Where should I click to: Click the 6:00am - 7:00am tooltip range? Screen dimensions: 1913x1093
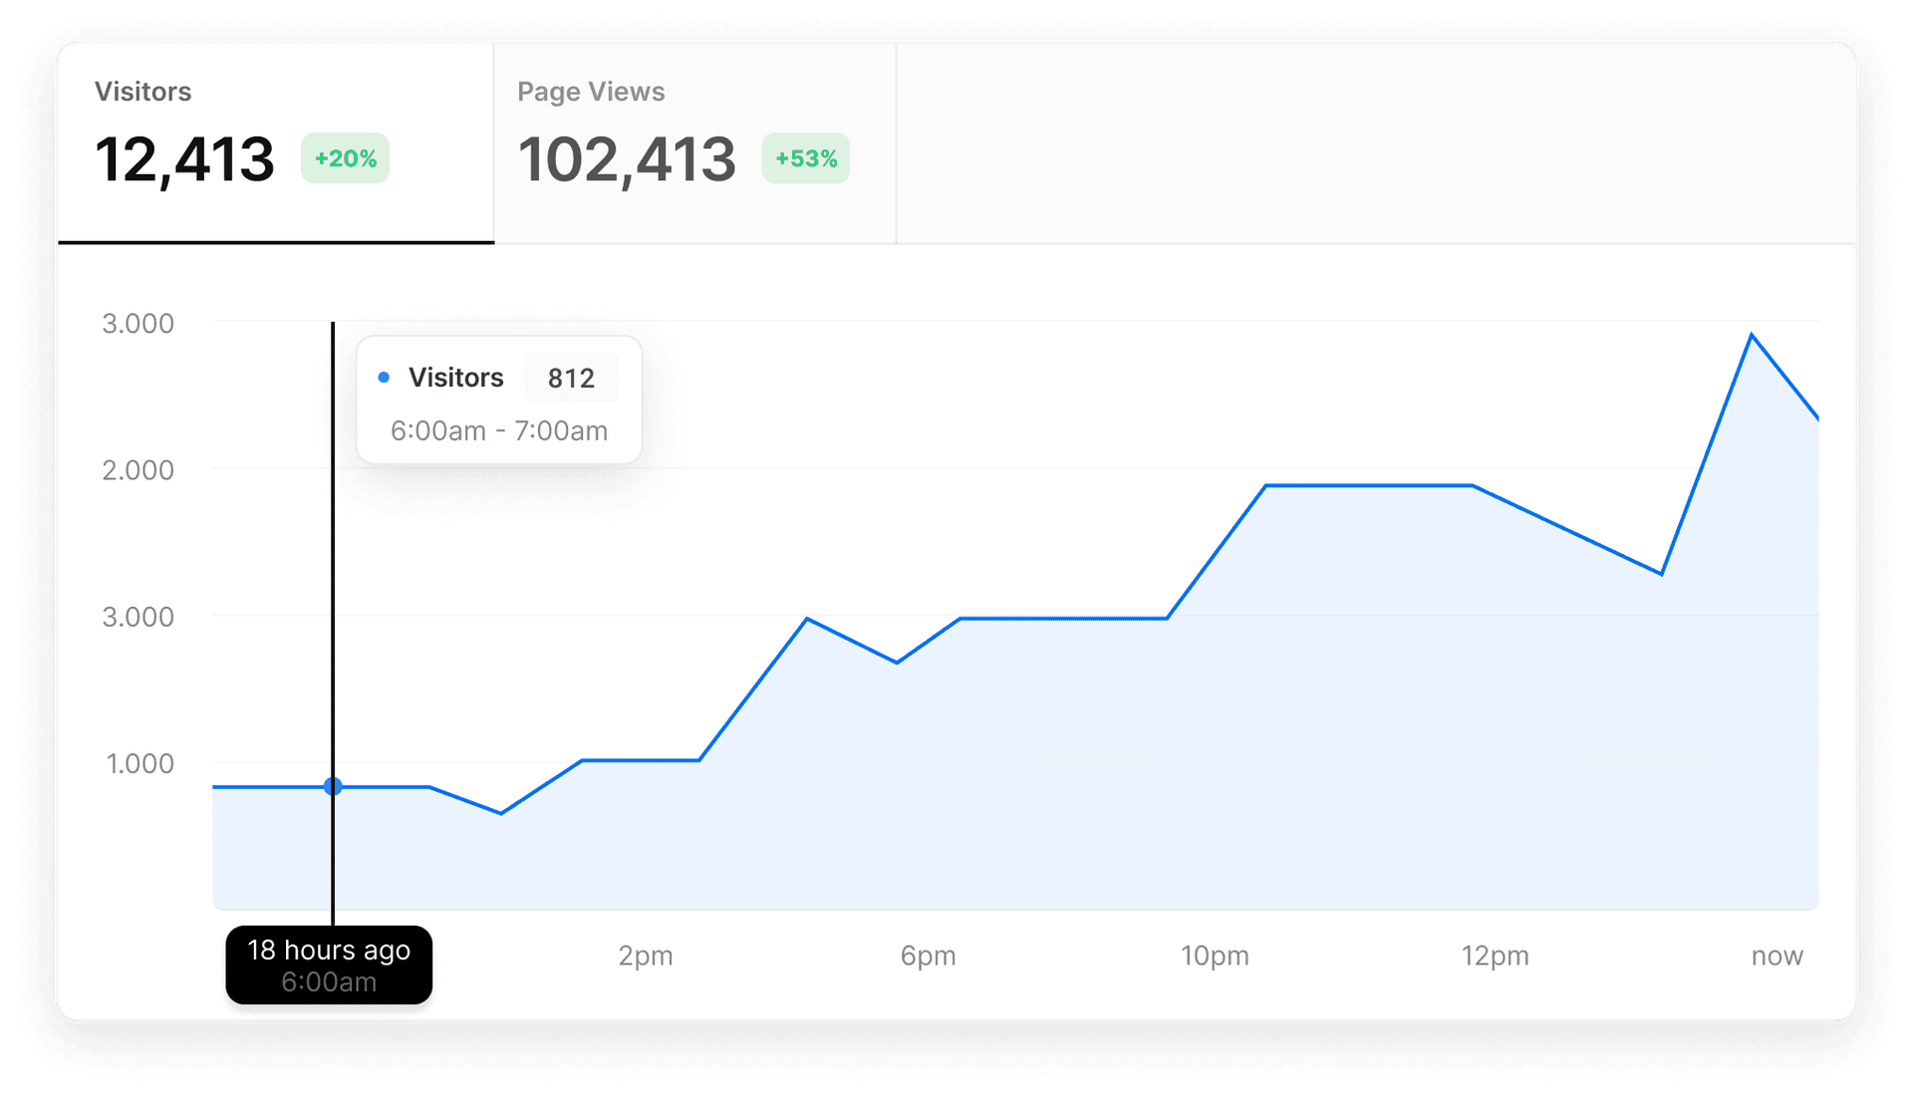tap(498, 430)
